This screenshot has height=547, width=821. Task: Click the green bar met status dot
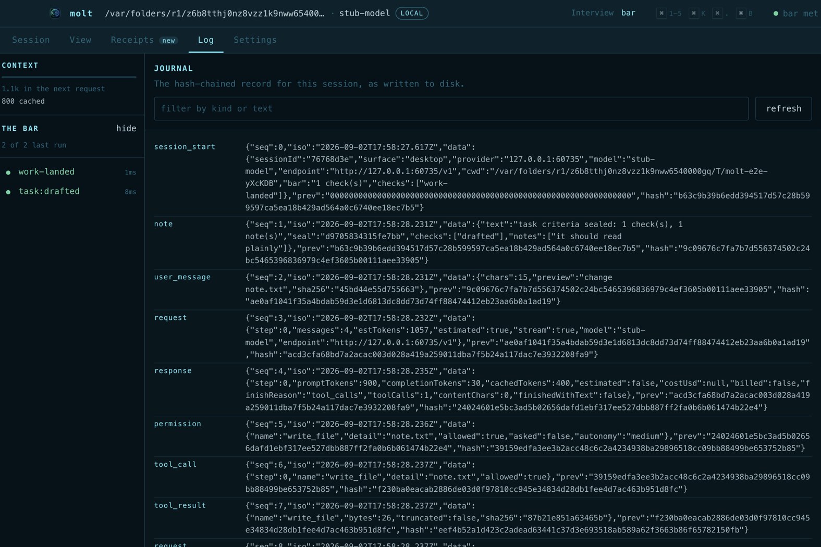click(776, 14)
